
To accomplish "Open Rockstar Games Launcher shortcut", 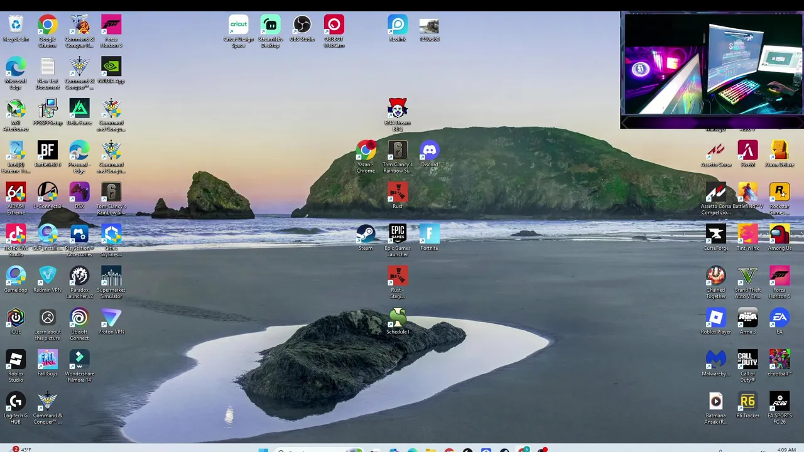I will pyautogui.click(x=780, y=199).
